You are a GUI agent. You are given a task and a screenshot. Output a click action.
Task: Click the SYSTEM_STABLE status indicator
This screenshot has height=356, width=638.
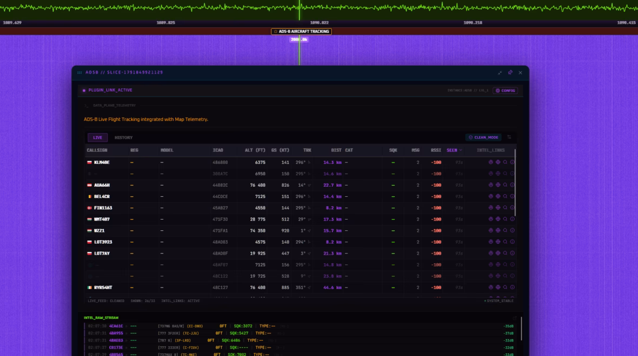[x=499, y=301]
